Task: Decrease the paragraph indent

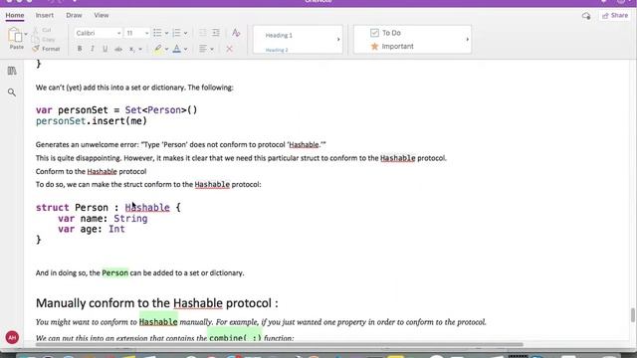Action: click(x=203, y=33)
